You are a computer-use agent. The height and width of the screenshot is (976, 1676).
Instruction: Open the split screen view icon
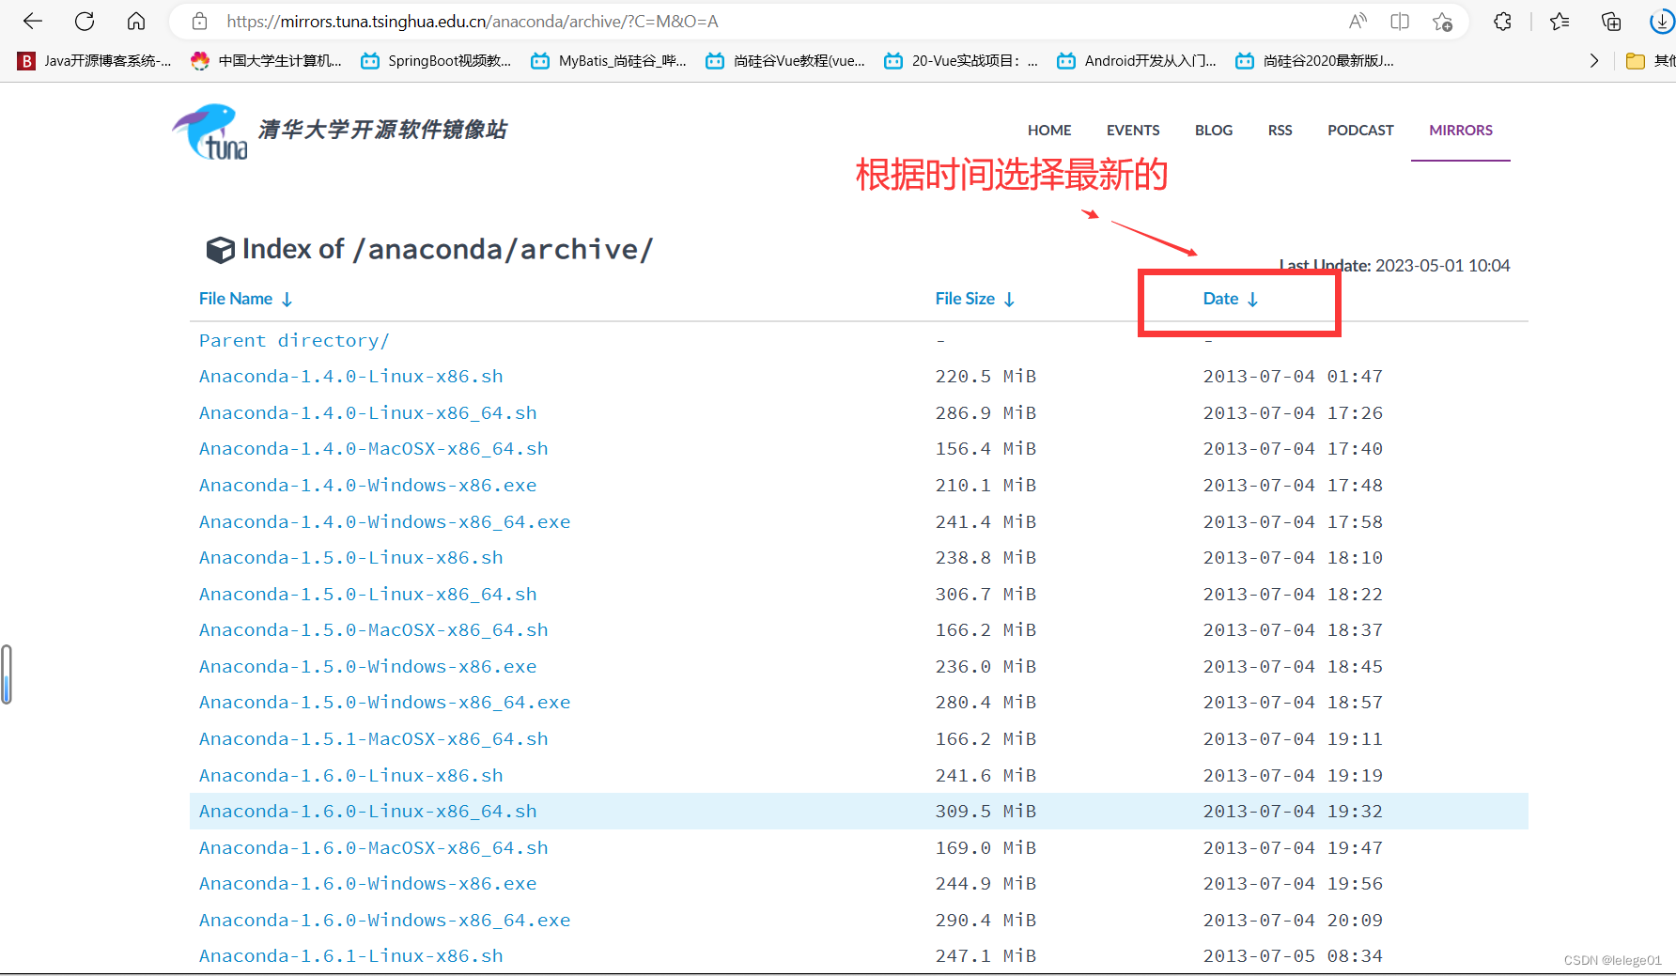[1400, 22]
